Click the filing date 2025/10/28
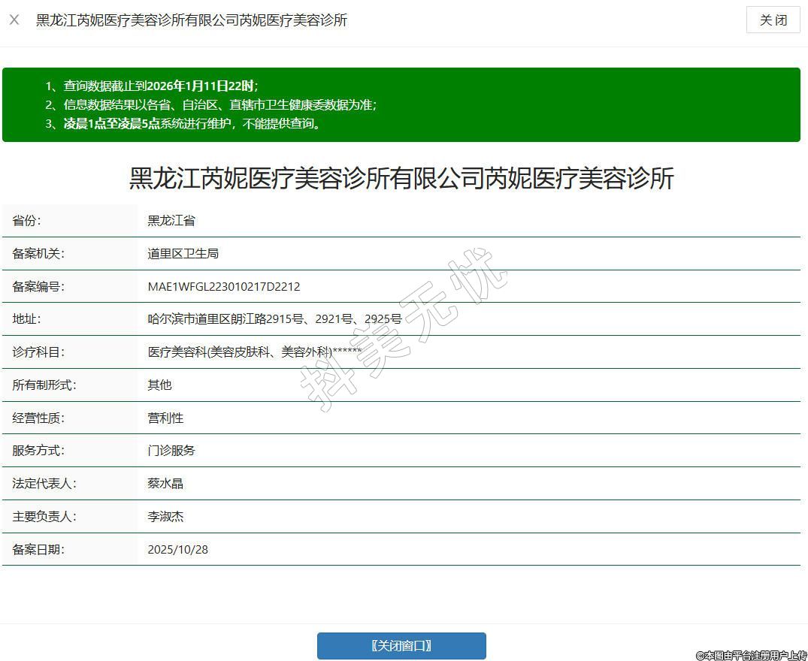 178,550
